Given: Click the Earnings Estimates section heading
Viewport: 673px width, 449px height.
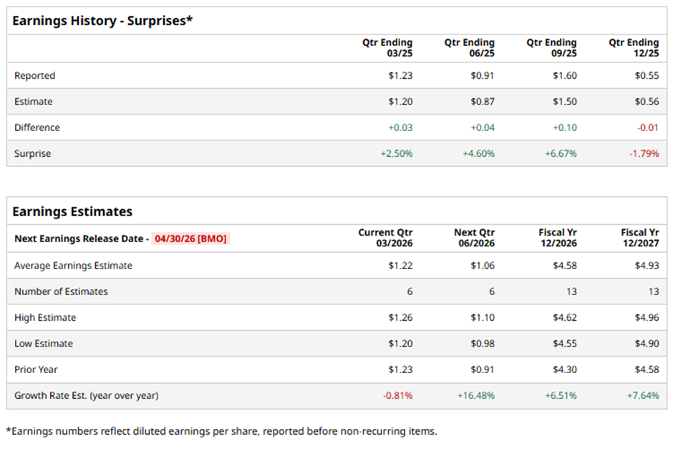Looking at the screenshot, I should click(x=72, y=211).
